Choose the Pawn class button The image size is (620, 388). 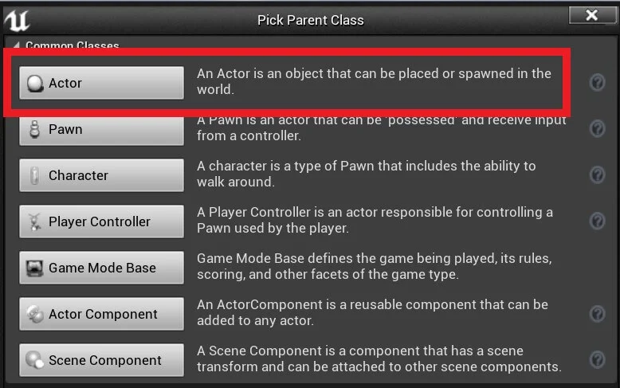click(101, 129)
